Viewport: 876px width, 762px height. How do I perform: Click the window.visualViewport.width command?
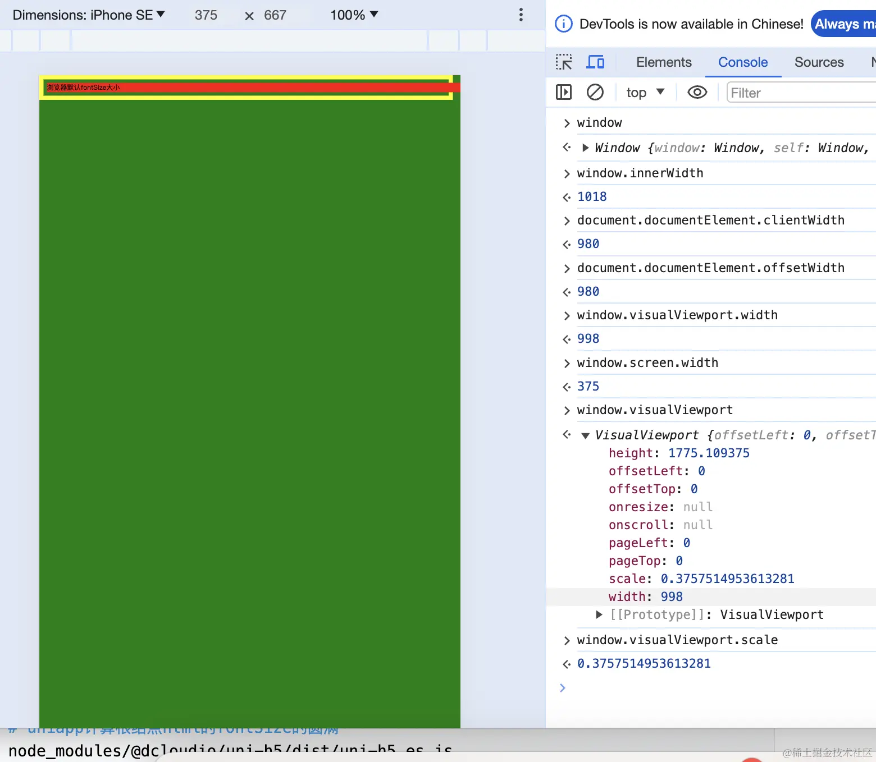pyautogui.click(x=677, y=315)
